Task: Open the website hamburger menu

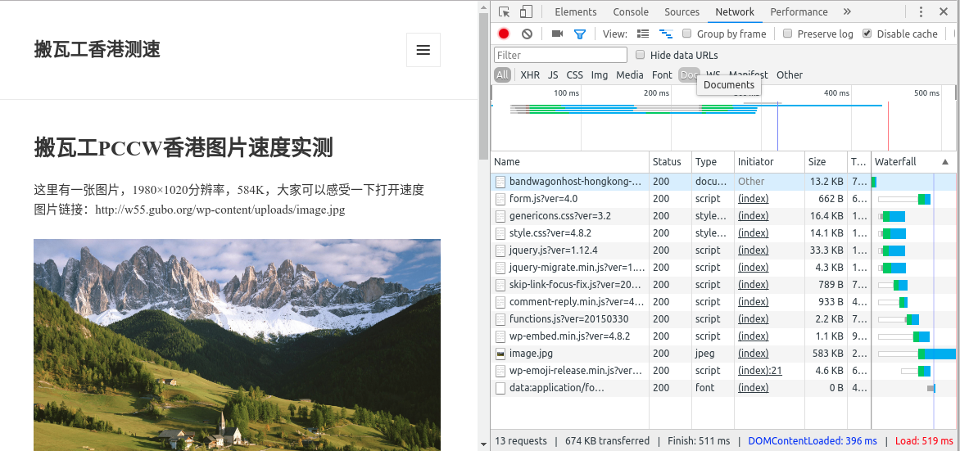Action: point(423,50)
